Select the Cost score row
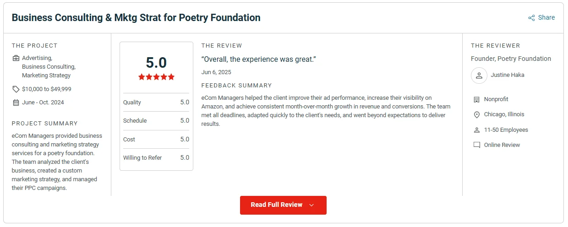Screen dimensions: 568x227 point(156,140)
